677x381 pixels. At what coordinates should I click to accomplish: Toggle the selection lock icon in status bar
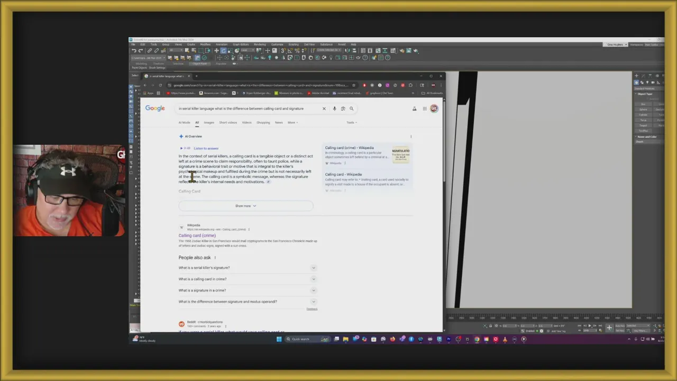tap(490, 325)
